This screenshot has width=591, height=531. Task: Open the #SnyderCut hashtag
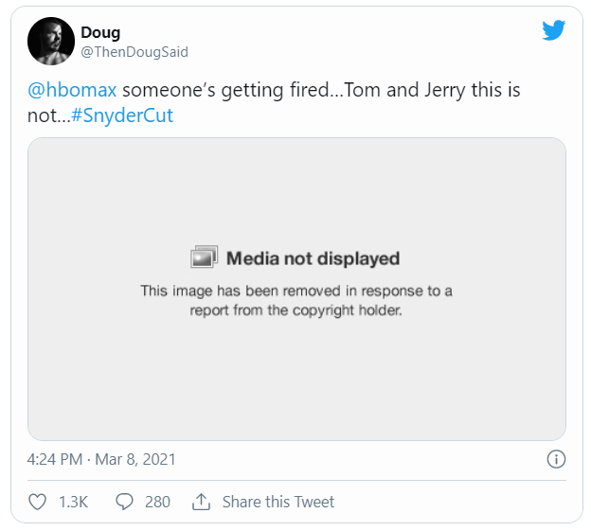click(122, 116)
